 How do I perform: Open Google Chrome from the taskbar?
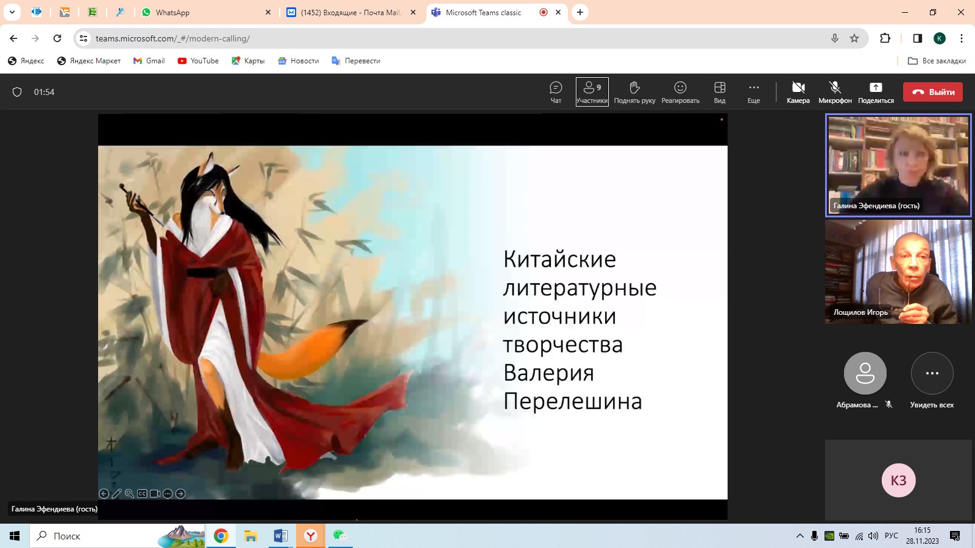tap(221, 536)
